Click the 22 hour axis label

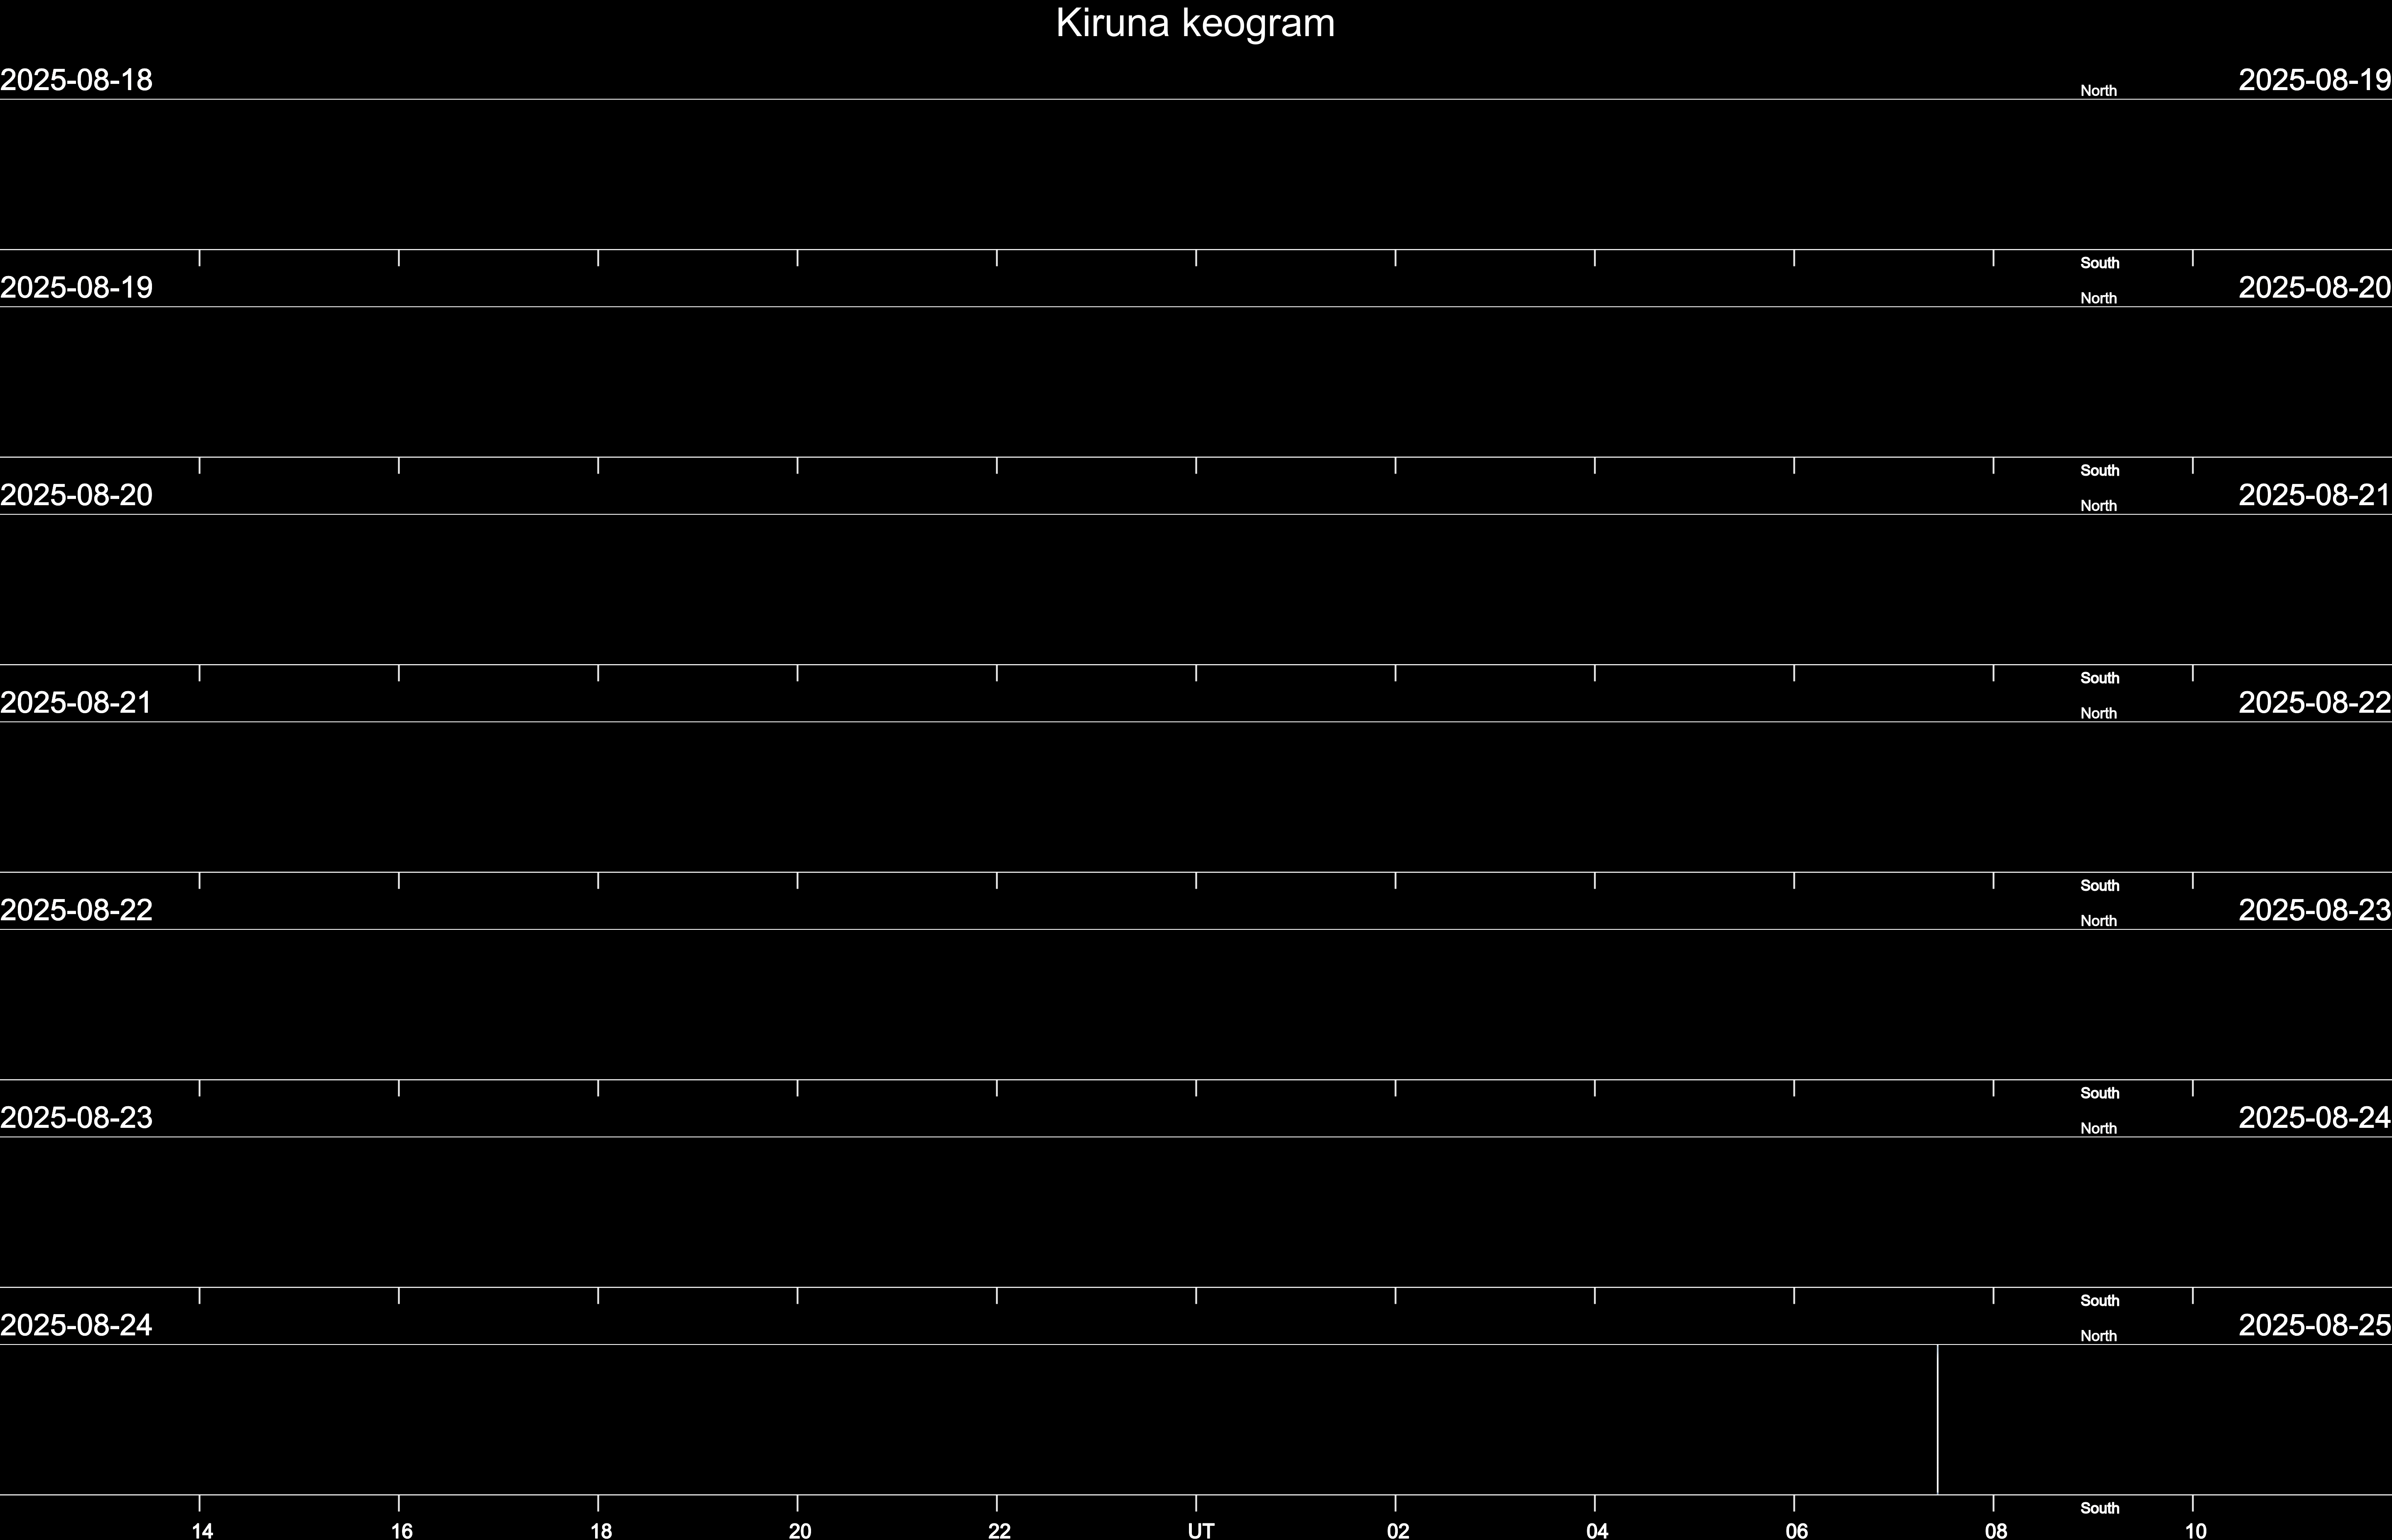1000,1530
